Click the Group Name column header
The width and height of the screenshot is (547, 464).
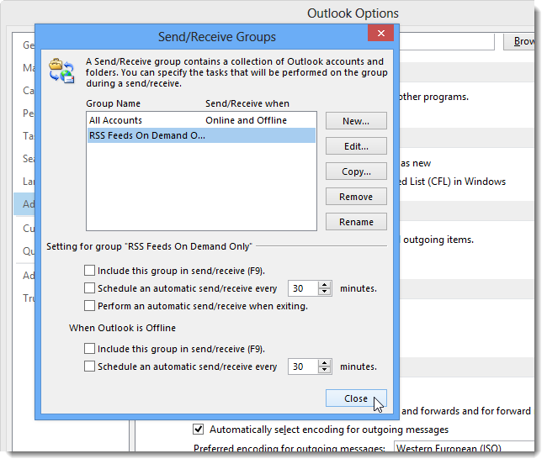click(113, 103)
